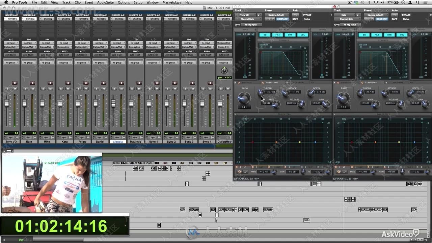Click dyn button under Daniel track
This screenshot has width=432, height=243.
point(100,137)
